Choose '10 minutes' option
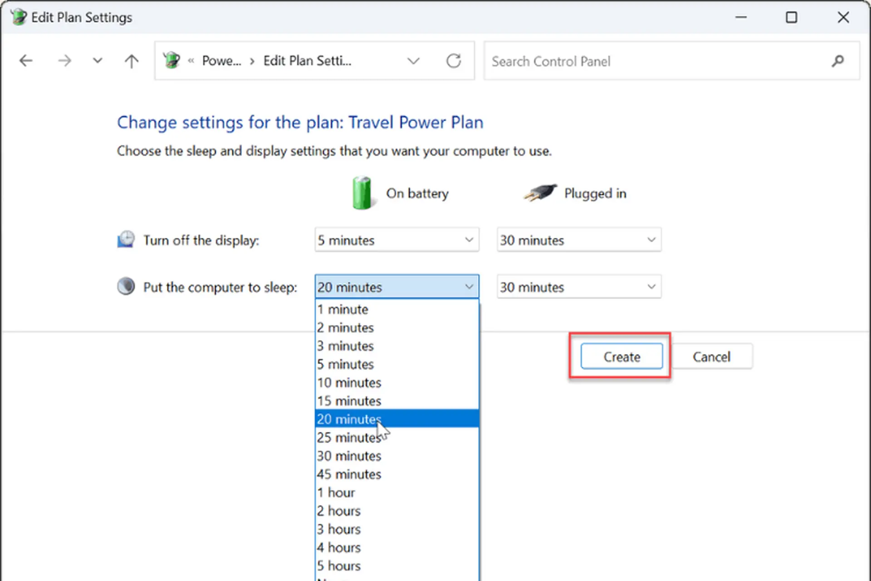This screenshot has width=871, height=581. (x=397, y=382)
